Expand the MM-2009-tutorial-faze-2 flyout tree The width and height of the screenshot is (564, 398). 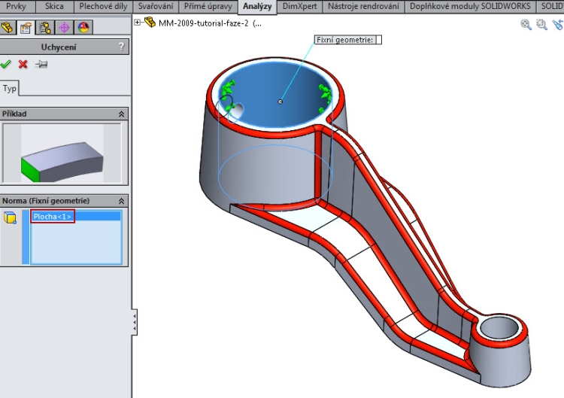click(x=137, y=23)
